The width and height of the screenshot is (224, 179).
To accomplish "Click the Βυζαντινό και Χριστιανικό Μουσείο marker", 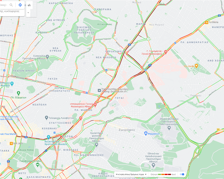I will coord(49,137).
